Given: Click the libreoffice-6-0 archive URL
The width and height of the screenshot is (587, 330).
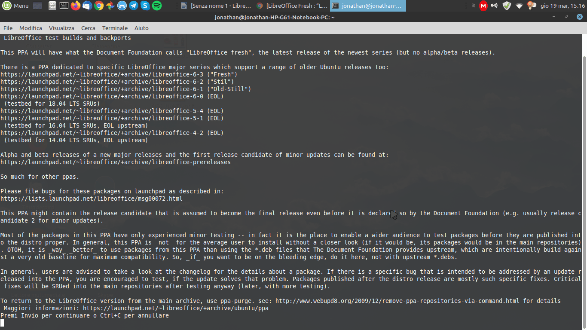Looking at the screenshot, I should point(101,96).
